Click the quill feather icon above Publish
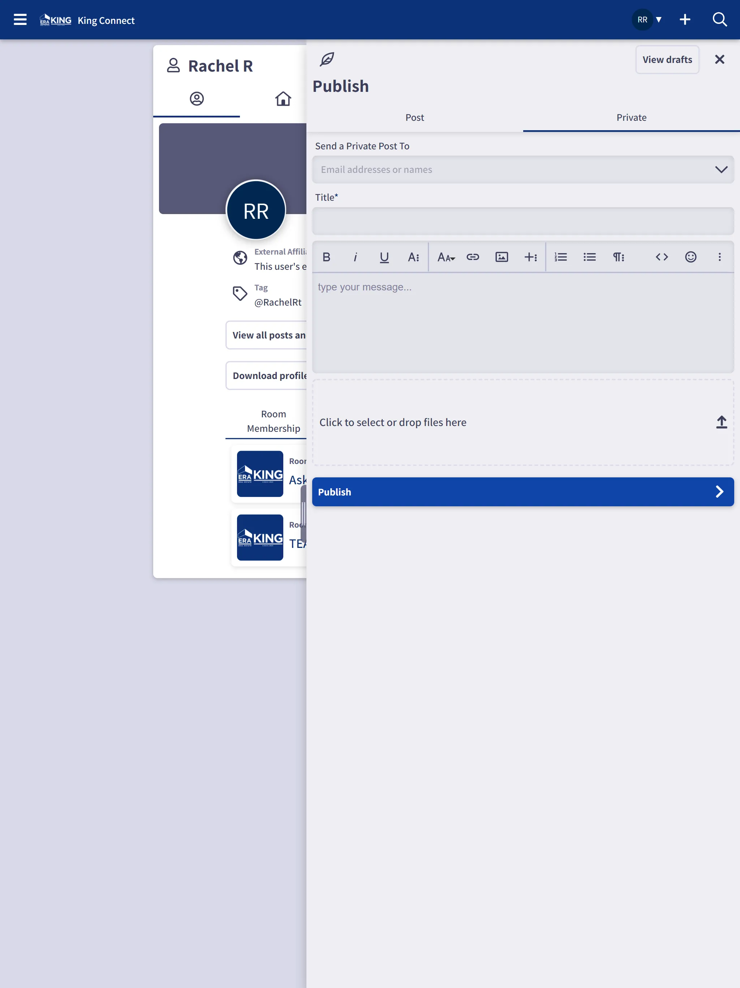740x988 pixels. (327, 59)
